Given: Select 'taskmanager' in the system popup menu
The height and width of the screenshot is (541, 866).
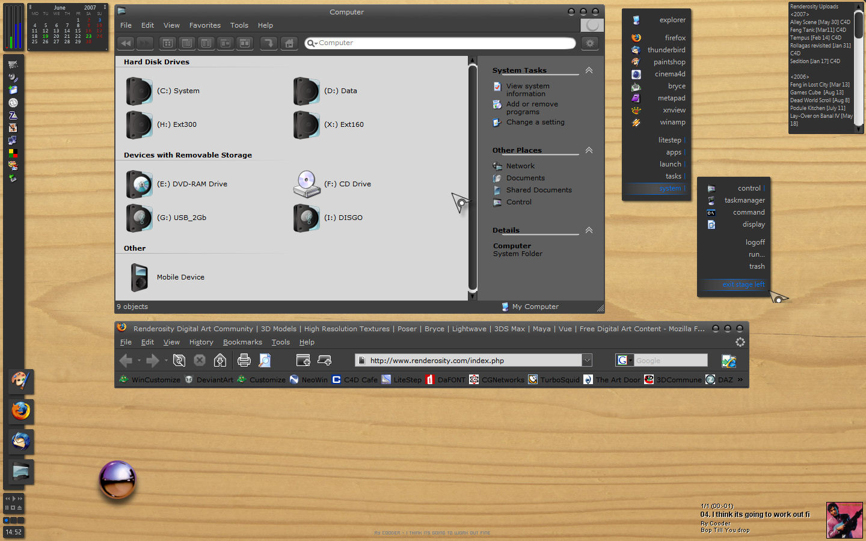Looking at the screenshot, I should click(744, 200).
